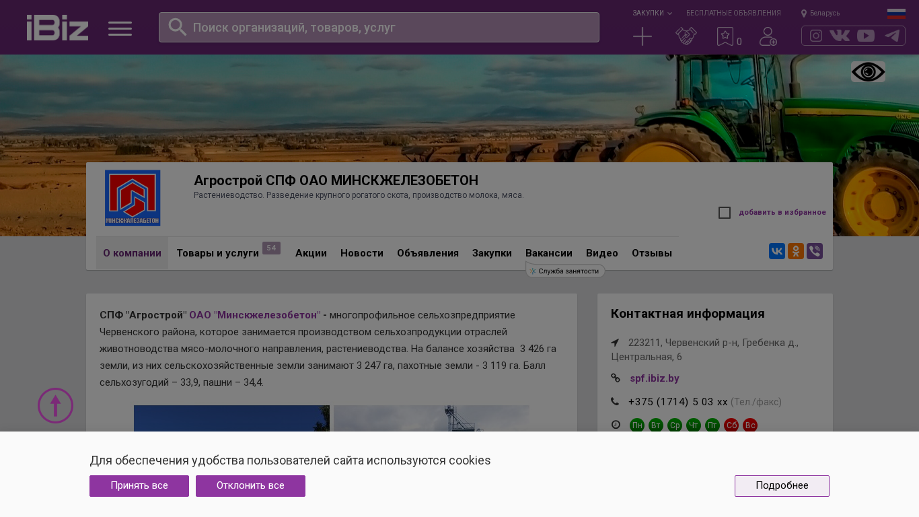Click the Чт weekday indicator

point(694,425)
